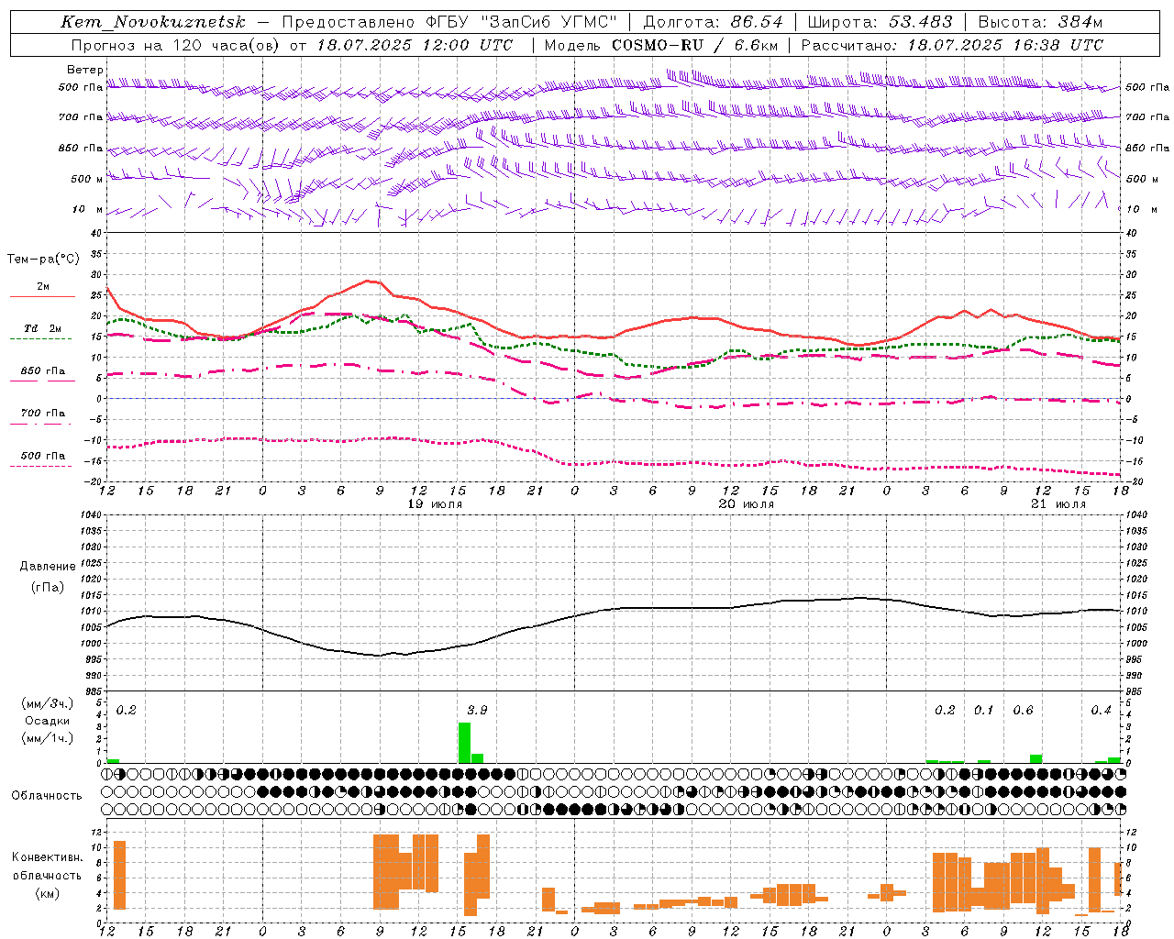Click the 'Ветер' wind panel label

coord(85,70)
